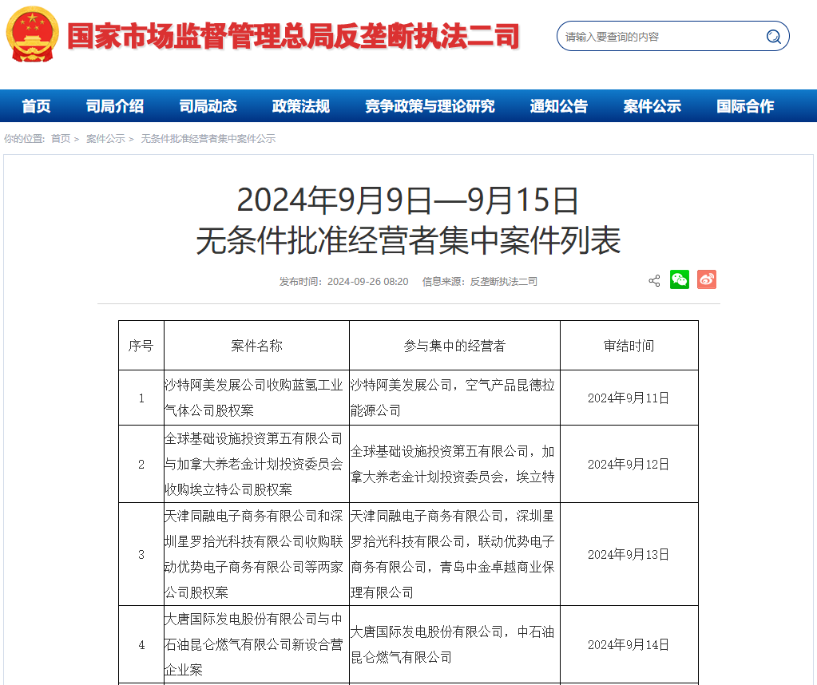Click case name 天津同融电子商务有限公司 row 3
This screenshot has height=685, width=817.
pyautogui.click(x=253, y=554)
